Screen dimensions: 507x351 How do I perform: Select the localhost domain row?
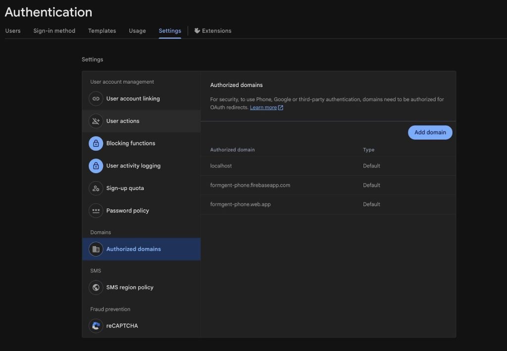pyautogui.click(x=328, y=166)
